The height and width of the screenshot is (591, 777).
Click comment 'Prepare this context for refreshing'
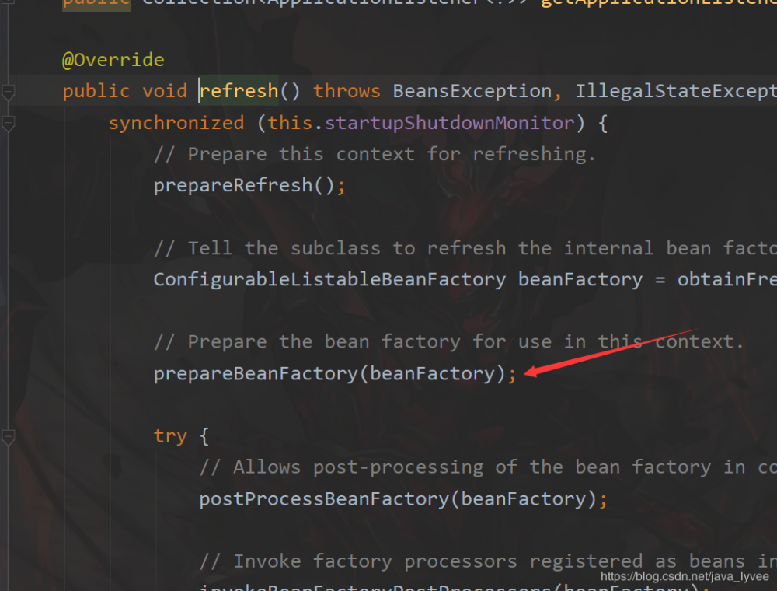[x=375, y=154]
